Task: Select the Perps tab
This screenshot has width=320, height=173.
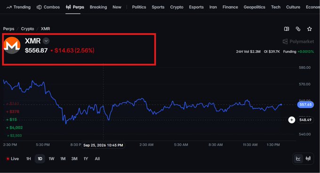Action: point(75,7)
